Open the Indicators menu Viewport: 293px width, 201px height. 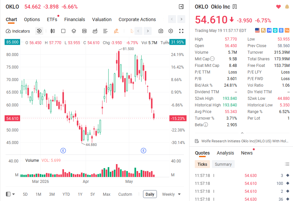(x=18, y=31)
